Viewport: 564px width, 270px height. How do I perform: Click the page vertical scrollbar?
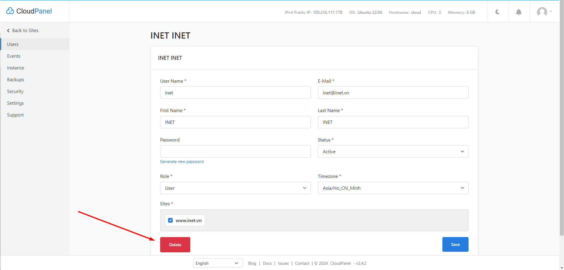[562, 118]
